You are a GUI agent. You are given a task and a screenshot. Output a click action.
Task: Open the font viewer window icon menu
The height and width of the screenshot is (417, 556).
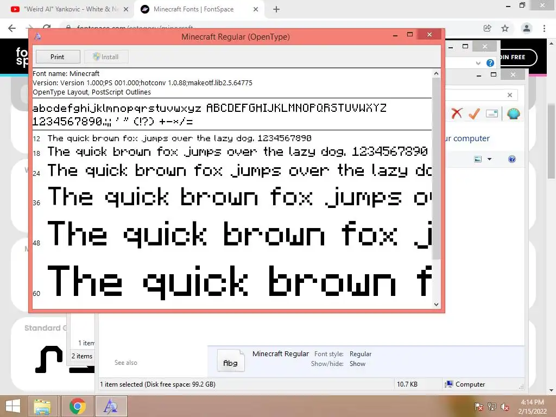38,36
